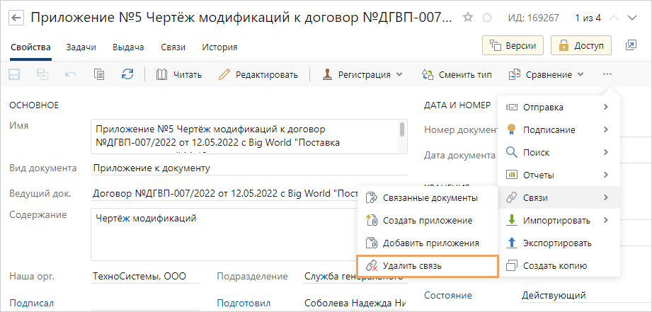Expand the Подписание submenu
652x312 pixels.
(559, 130)
